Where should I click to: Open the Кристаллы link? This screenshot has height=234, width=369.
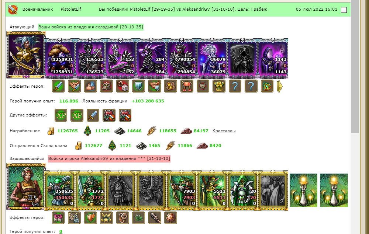(x=224, y=131)
